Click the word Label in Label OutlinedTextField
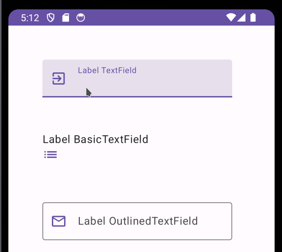 coord(92,221)
